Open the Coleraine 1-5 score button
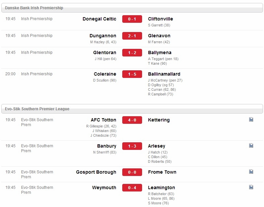 point(132,74)
